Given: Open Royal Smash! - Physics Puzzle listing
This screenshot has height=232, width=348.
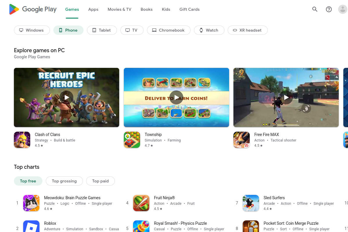Looking at the screenshot, I should coord(180,223).
